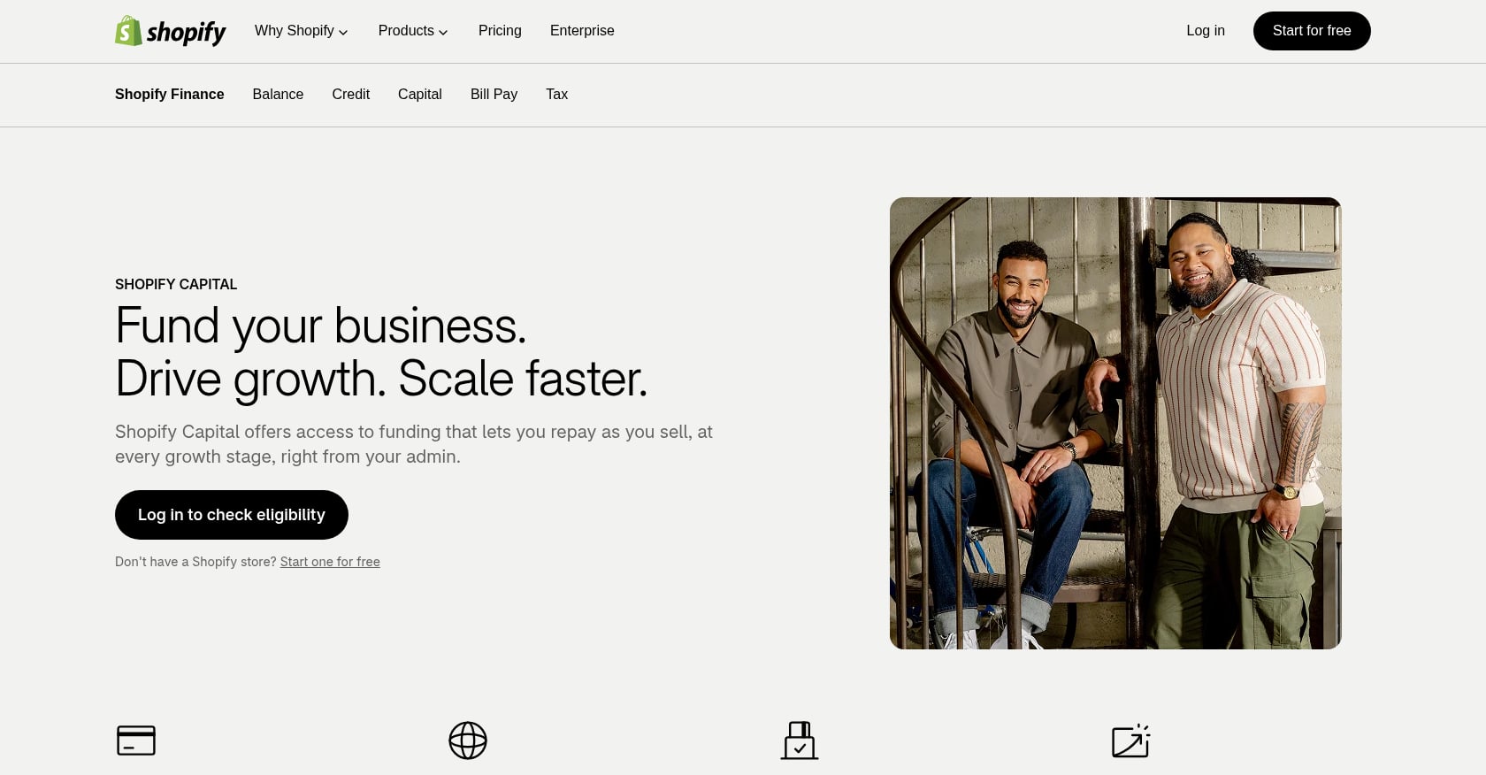Expand the Products dropdown
Image resolution: width=1486 pixels, height=775 pixels.
pyautogui.click(x=413, y=31)
